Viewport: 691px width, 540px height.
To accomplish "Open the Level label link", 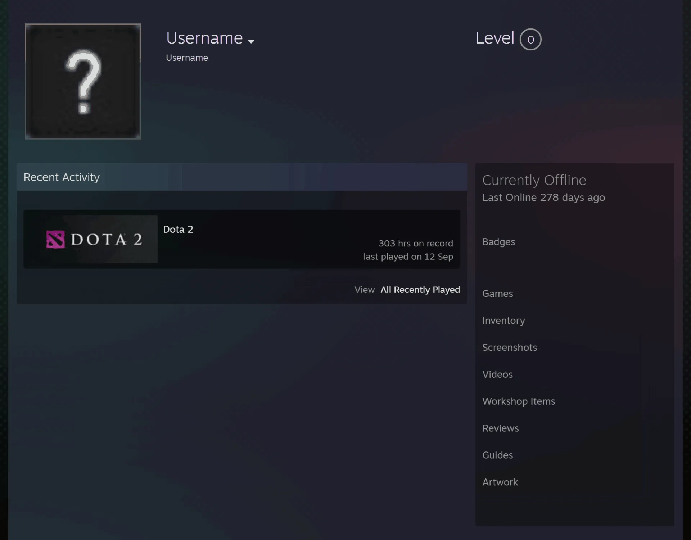I will coord(495,38).
